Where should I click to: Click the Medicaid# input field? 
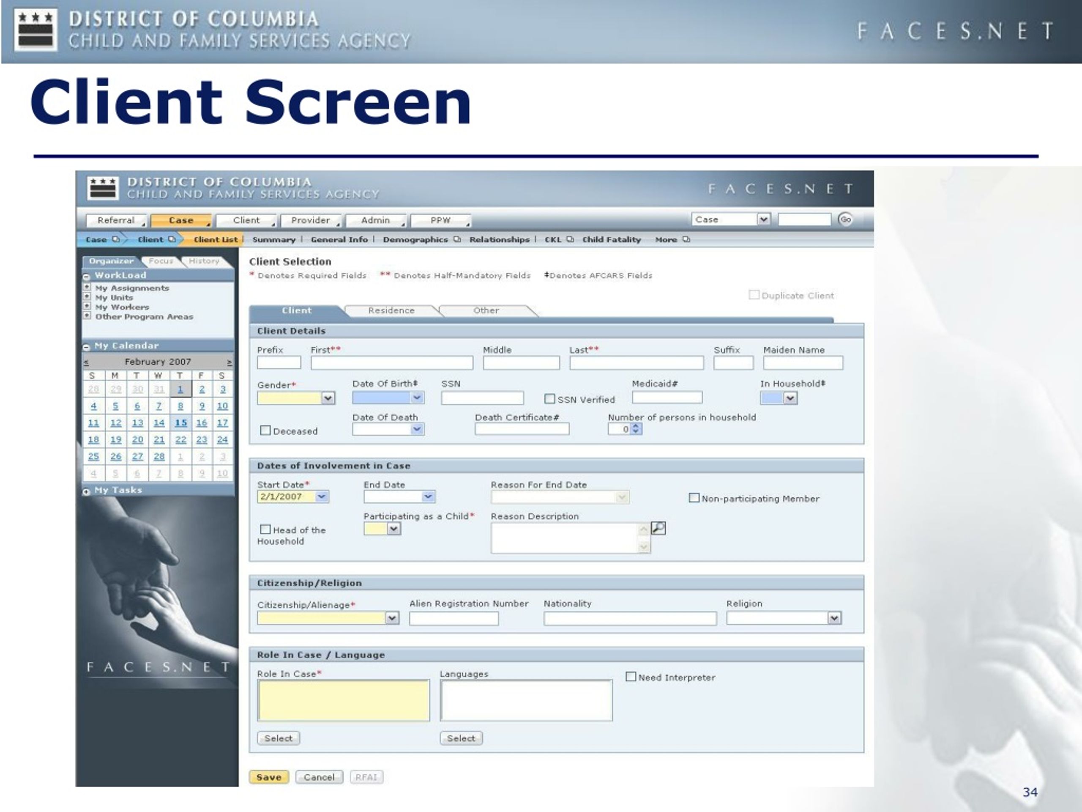(x=667, y=398)
